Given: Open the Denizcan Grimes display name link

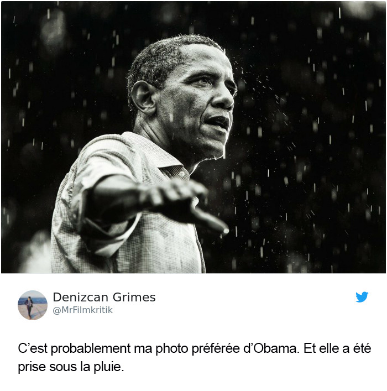Looking at the screenshot, I should point(104,297).
